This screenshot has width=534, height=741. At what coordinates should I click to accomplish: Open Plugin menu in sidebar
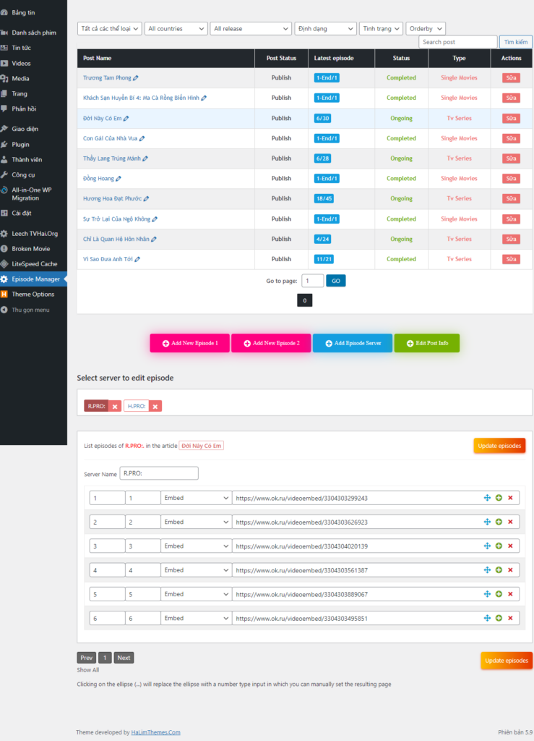[33, 145]
